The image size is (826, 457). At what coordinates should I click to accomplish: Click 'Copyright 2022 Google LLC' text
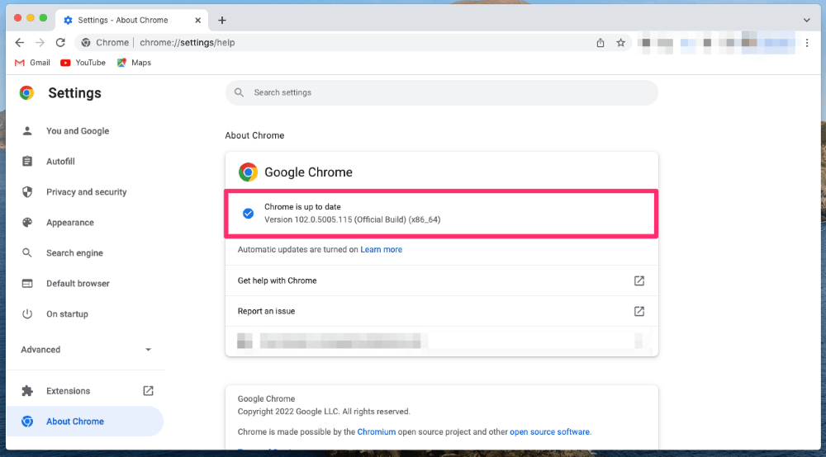point(287,412)
